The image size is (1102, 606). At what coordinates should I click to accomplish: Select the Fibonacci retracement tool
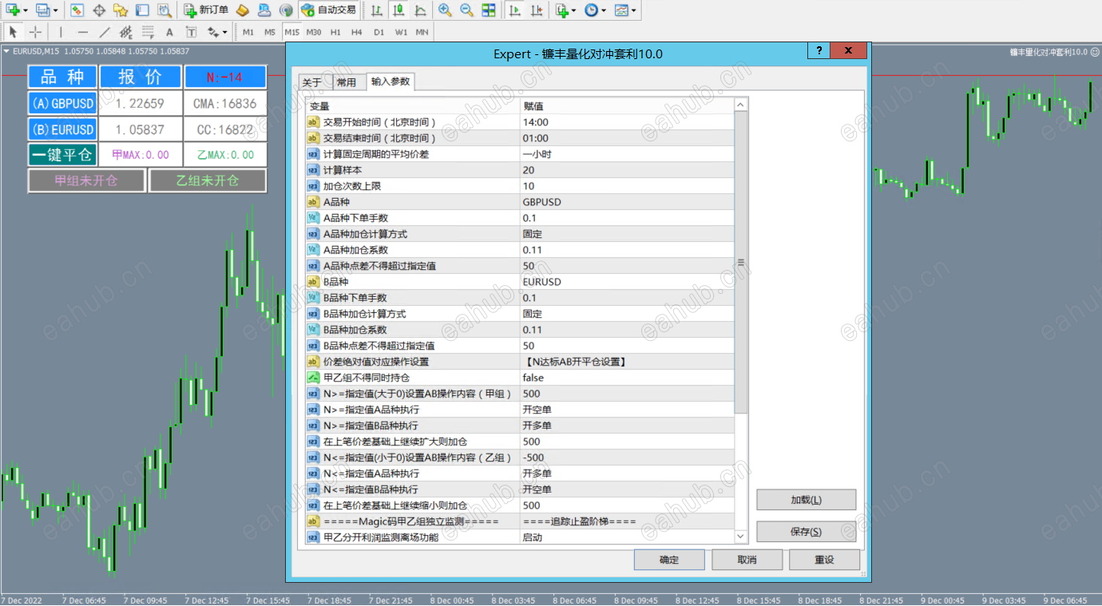[148, 32]
